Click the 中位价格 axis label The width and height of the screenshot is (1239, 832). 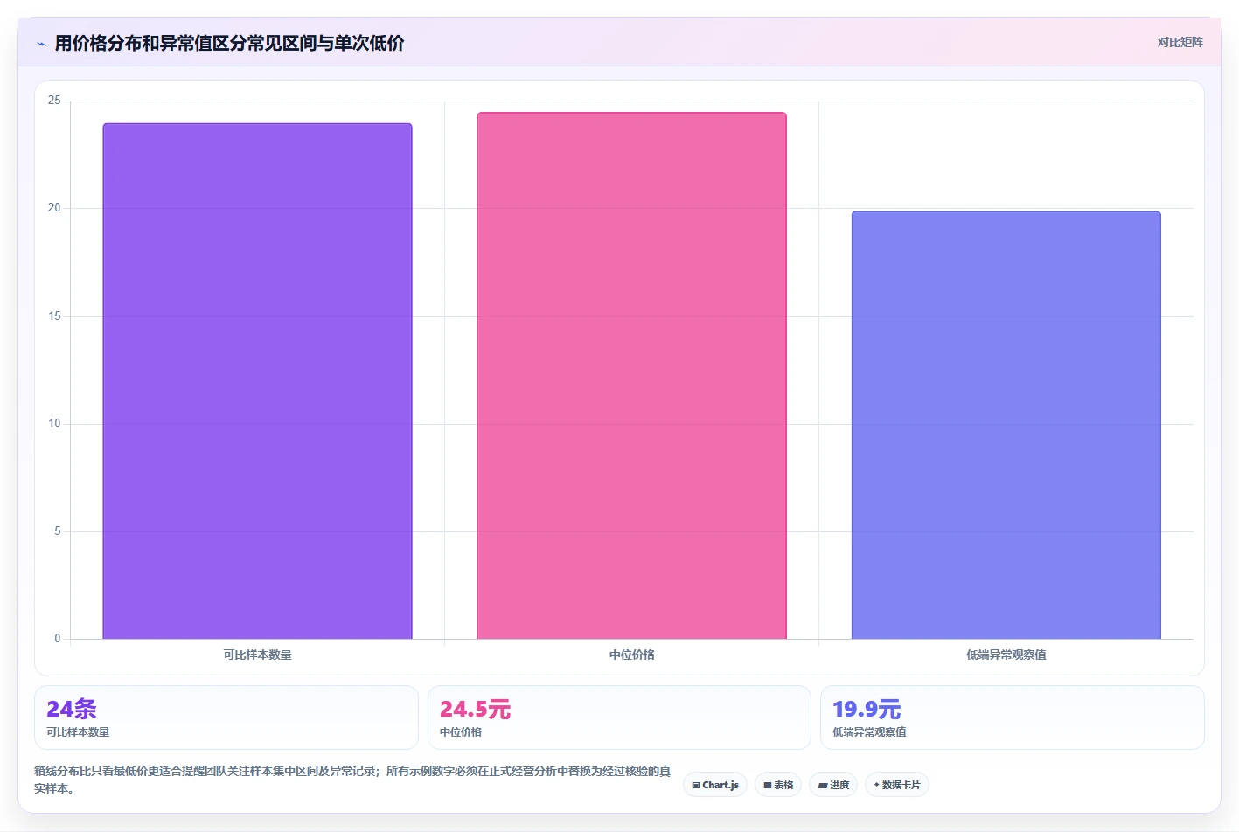tap(631, 655)
